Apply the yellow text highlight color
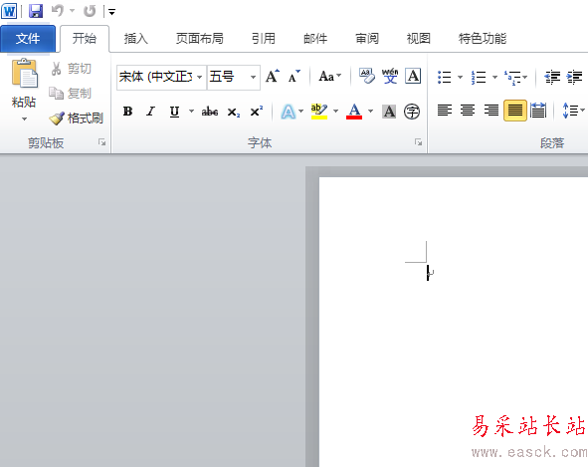Image resolution: width=588 pixels, height=467 pixels. point(319,112)
